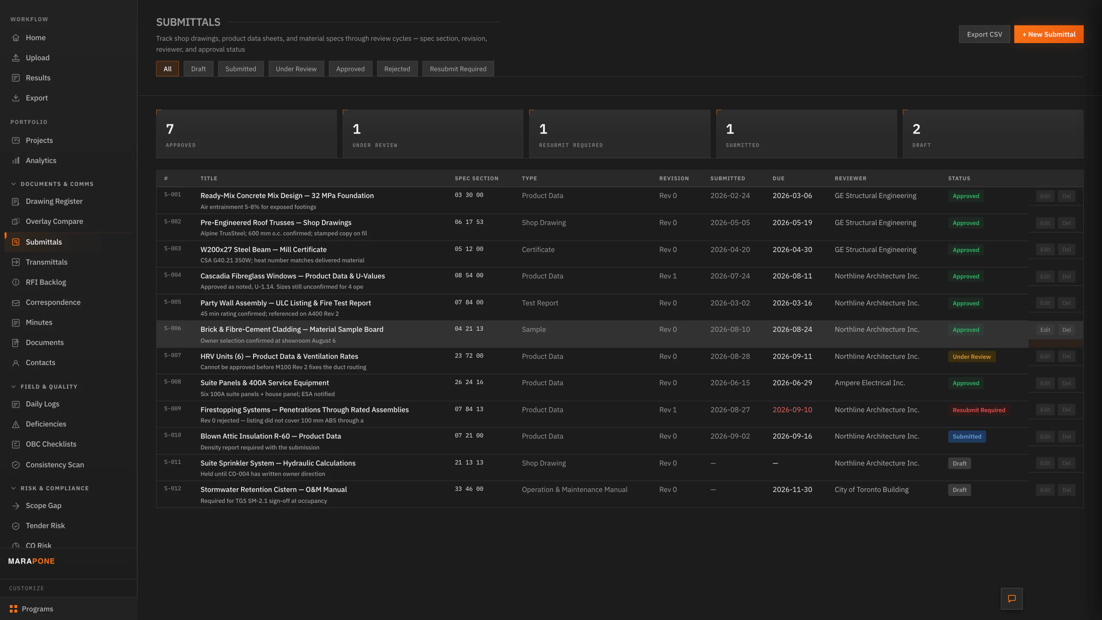The width and height of the screenshot is (1102, 620).
Task: Collapse the Field & Quality section
Action: (44, 387)
